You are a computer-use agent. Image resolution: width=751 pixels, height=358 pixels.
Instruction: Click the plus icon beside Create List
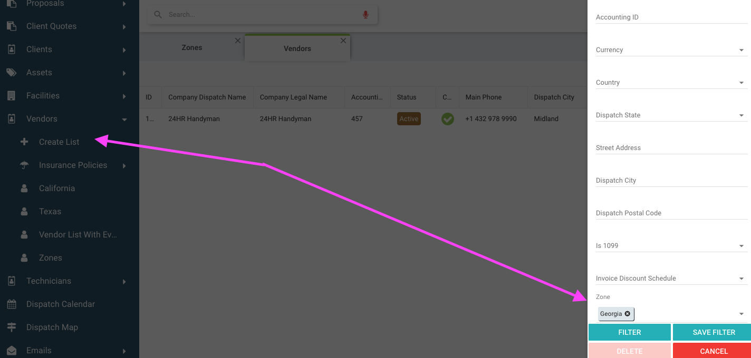point(24,142)
